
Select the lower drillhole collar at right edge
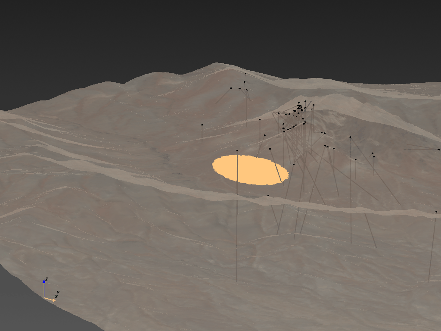click(436, 212)
